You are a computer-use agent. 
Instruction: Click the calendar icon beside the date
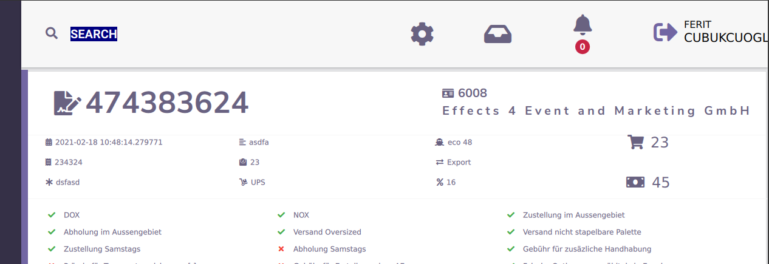point(49,143)
